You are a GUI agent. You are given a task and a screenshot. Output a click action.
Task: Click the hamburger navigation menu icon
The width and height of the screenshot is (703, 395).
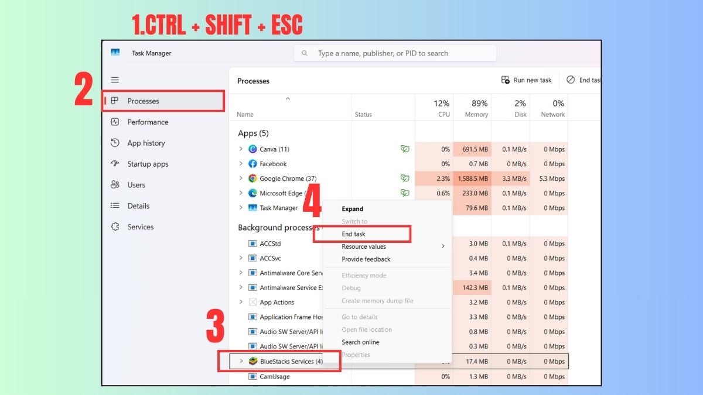[115, 80]
